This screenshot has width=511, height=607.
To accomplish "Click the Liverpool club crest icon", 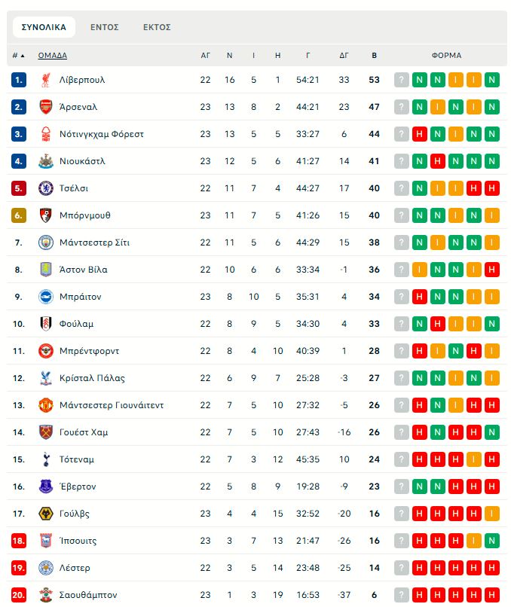I will click(x=46, y=80).
